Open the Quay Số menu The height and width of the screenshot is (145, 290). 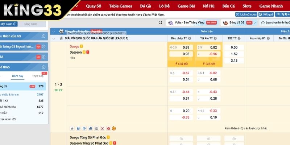94,6
